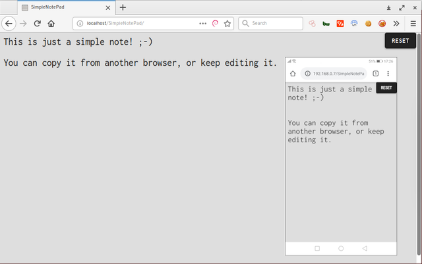Open the red square extension icon
Screen dimensions: 422x264
click(340, 24)
